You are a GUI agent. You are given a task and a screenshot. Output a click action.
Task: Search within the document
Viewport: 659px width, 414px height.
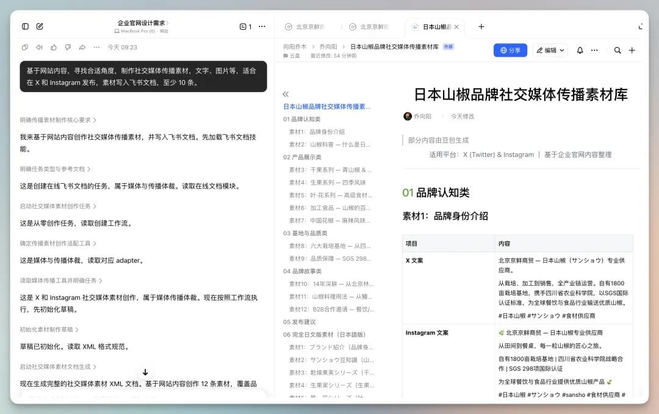618,51
